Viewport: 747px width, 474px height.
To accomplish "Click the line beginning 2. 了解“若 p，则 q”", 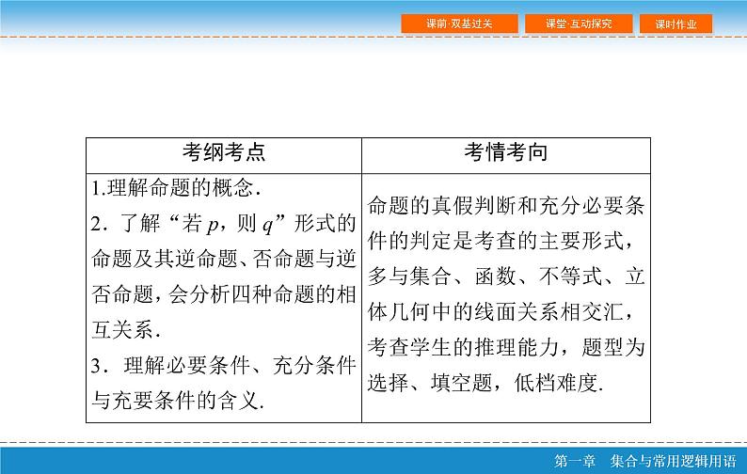I will point(223,224).
